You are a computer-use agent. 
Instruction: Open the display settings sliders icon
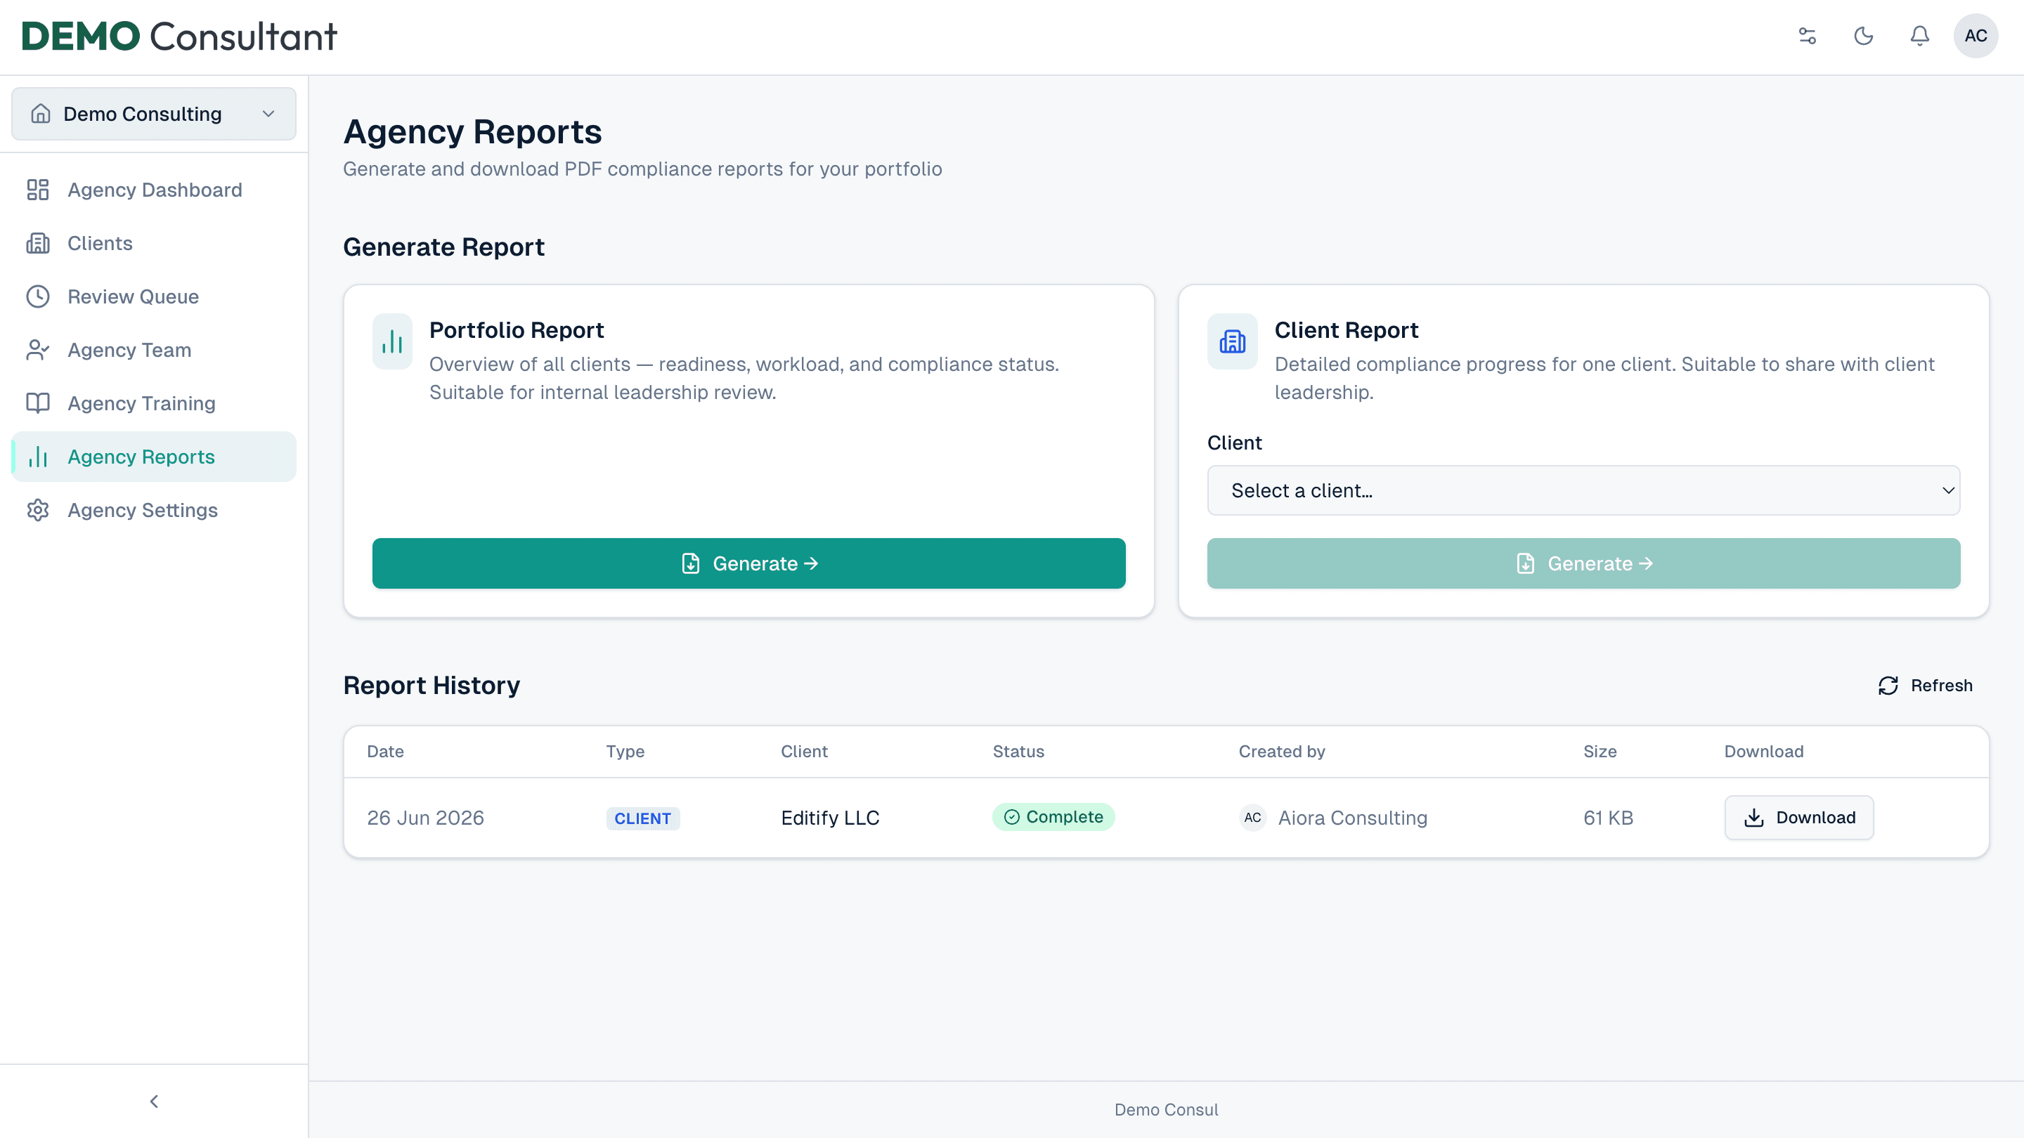coord(1807,36)
